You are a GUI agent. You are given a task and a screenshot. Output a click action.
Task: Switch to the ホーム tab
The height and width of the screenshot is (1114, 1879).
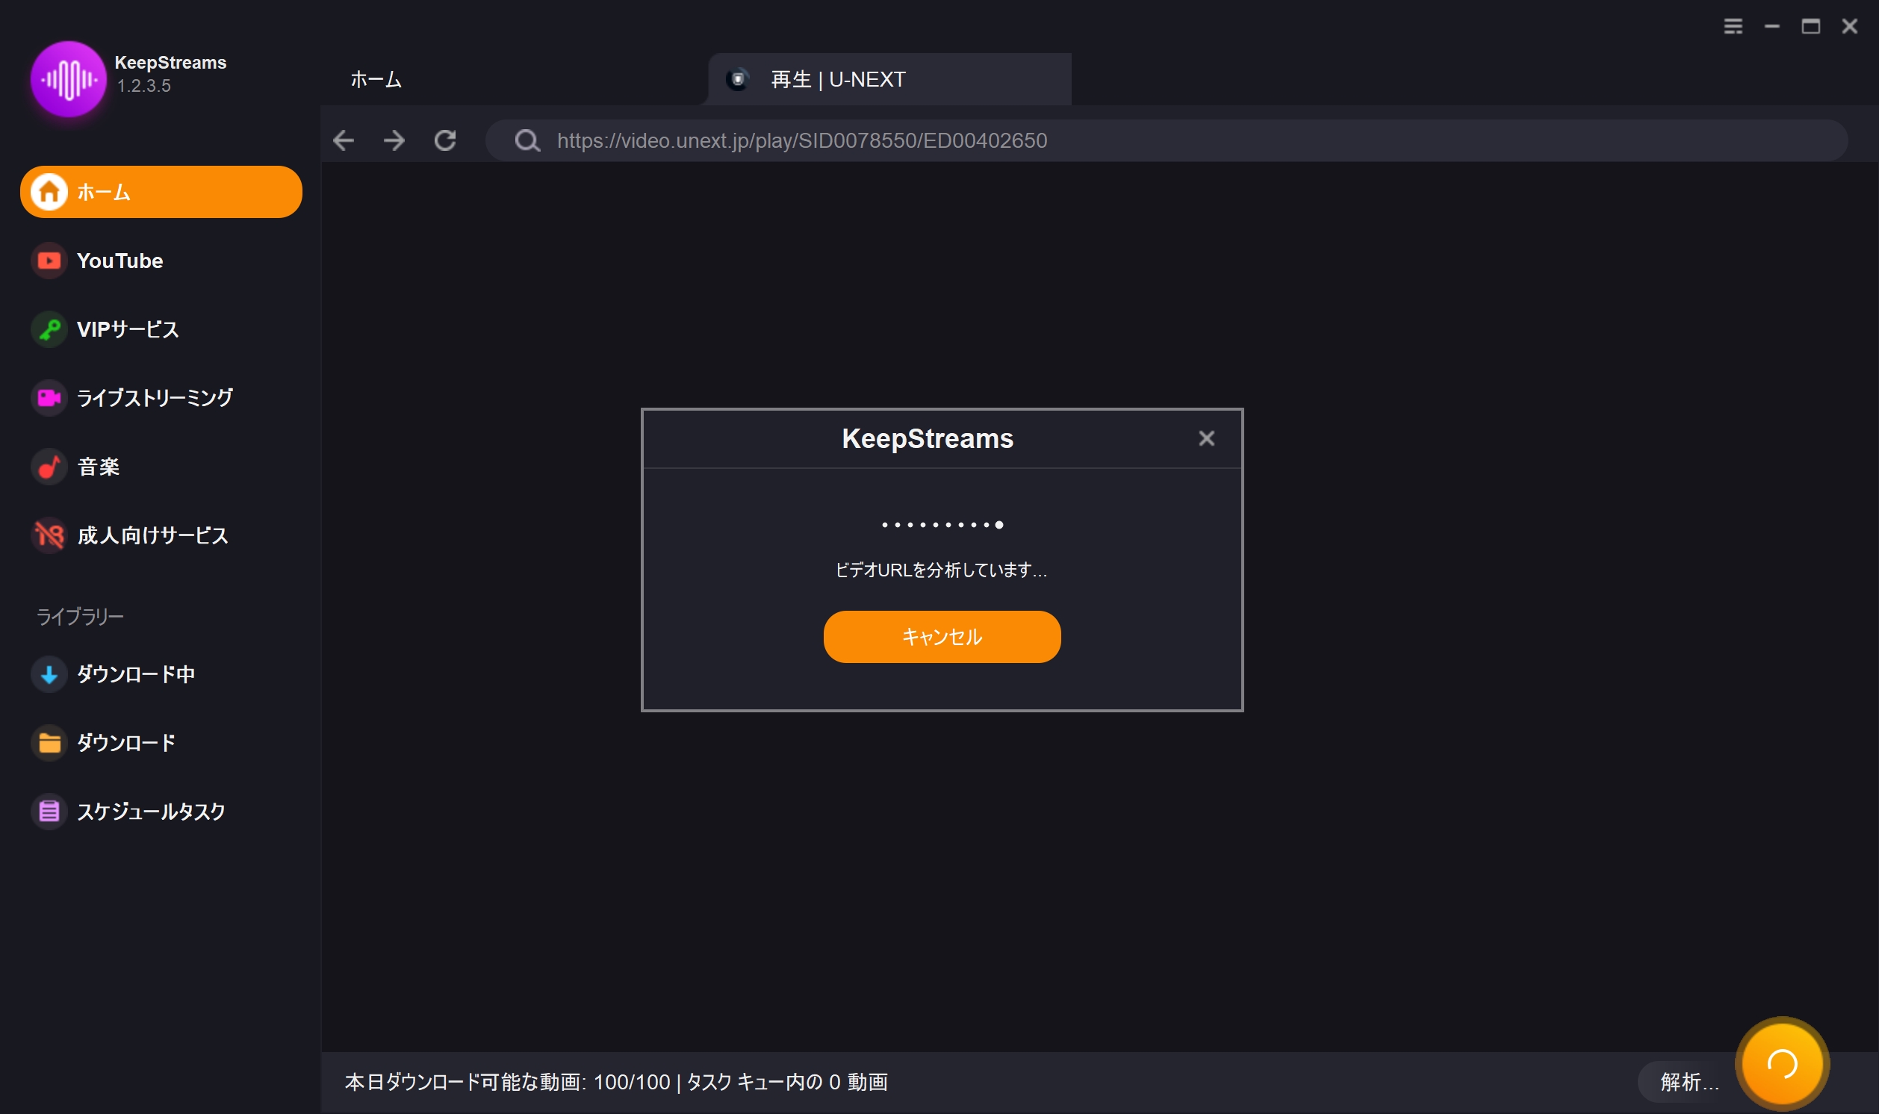(x=376, y=80)
